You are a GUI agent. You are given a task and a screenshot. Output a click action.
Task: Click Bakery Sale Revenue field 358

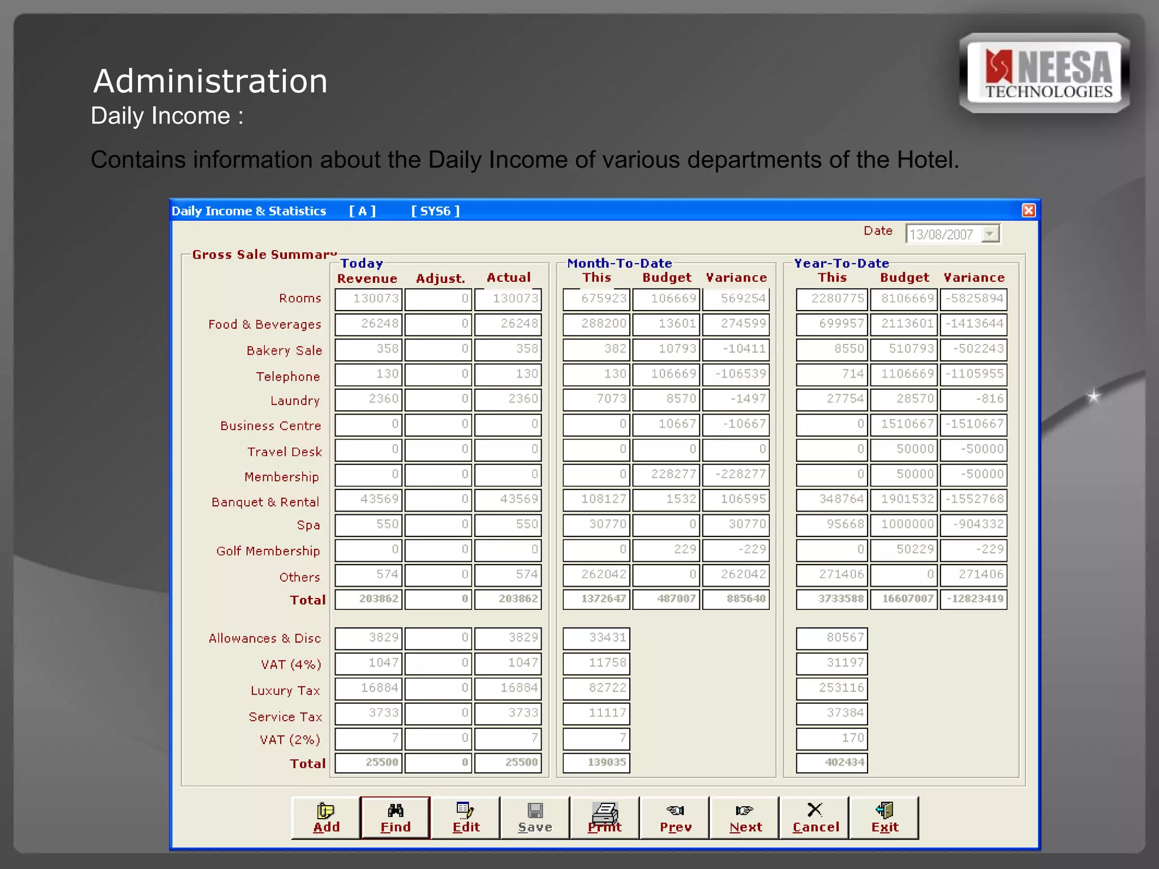pyautogui.click(x=368, y=349)
